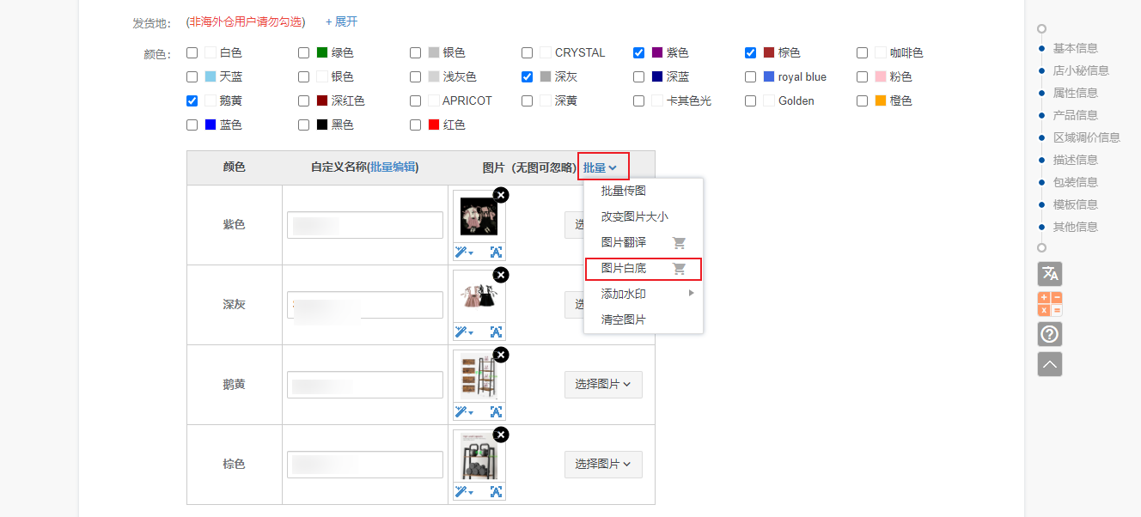The width and height of the screenshot is (1141, 517).
Task: Jump to 产品信息 section
Action: click(x=1075, y=115)
